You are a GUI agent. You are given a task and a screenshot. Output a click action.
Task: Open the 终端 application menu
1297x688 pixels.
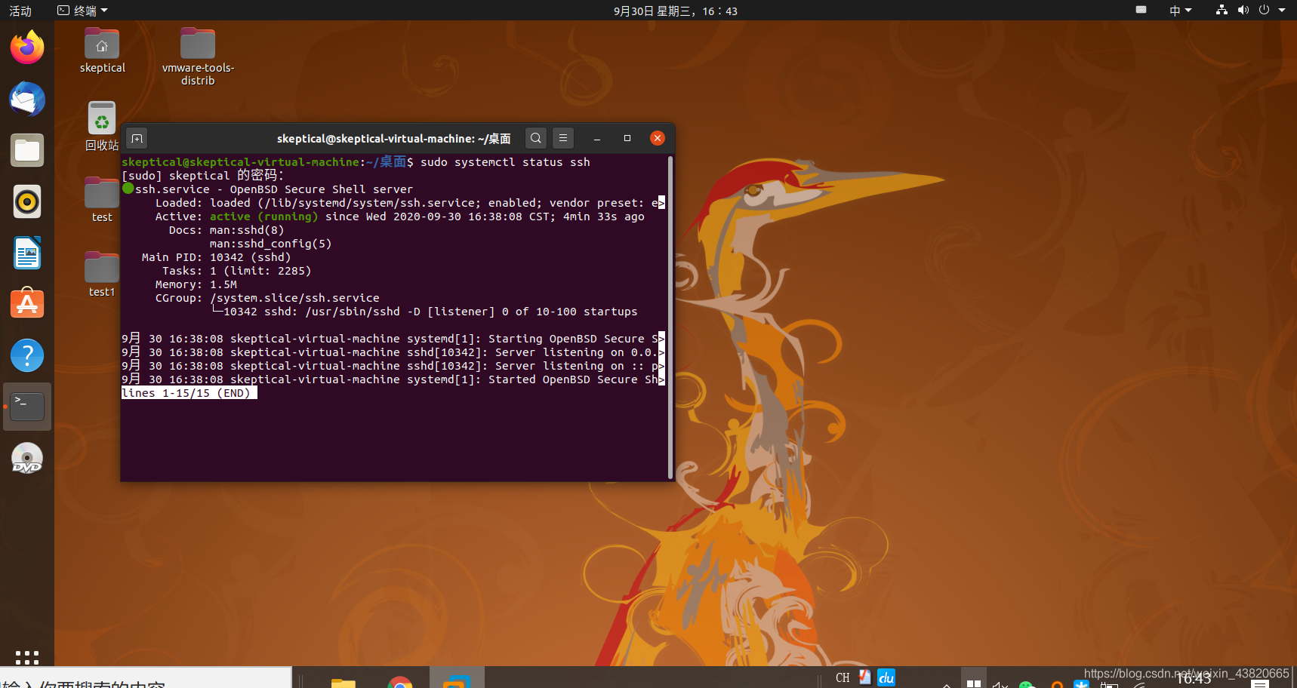(83, 11)
